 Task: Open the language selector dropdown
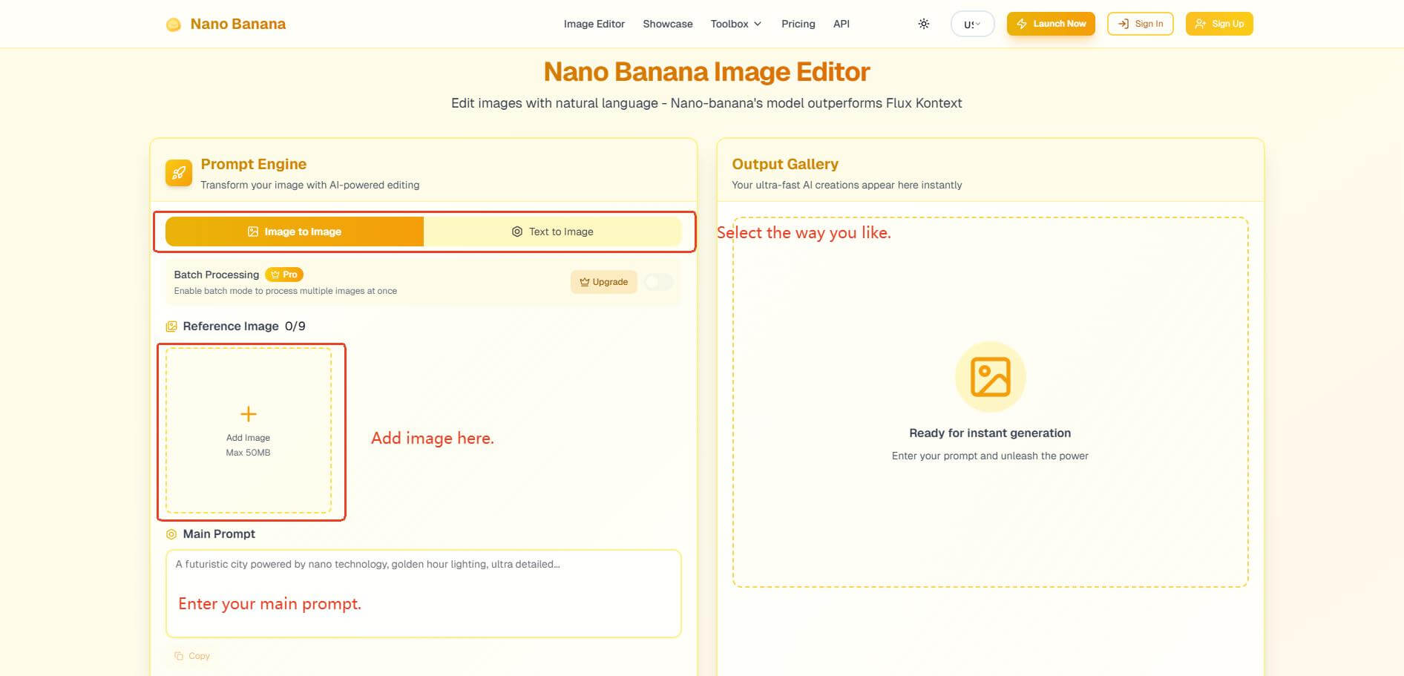coord(971,23)
